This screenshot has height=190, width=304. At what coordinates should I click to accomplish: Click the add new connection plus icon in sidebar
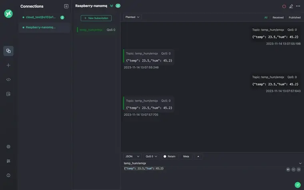pyautogui.click(x=8, y=65)
